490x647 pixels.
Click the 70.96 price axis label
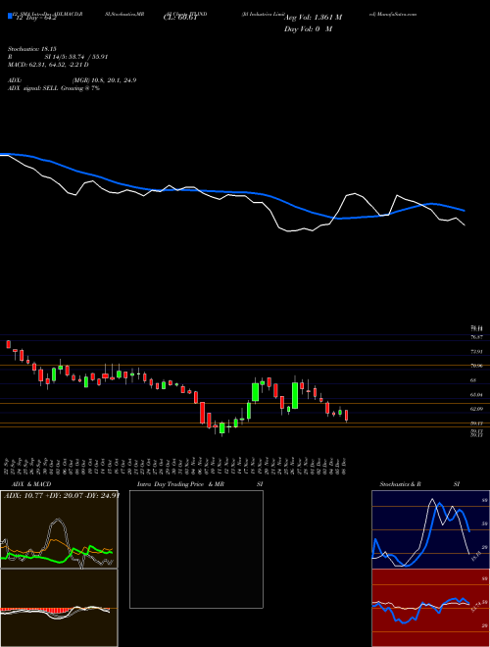[476, 366]
